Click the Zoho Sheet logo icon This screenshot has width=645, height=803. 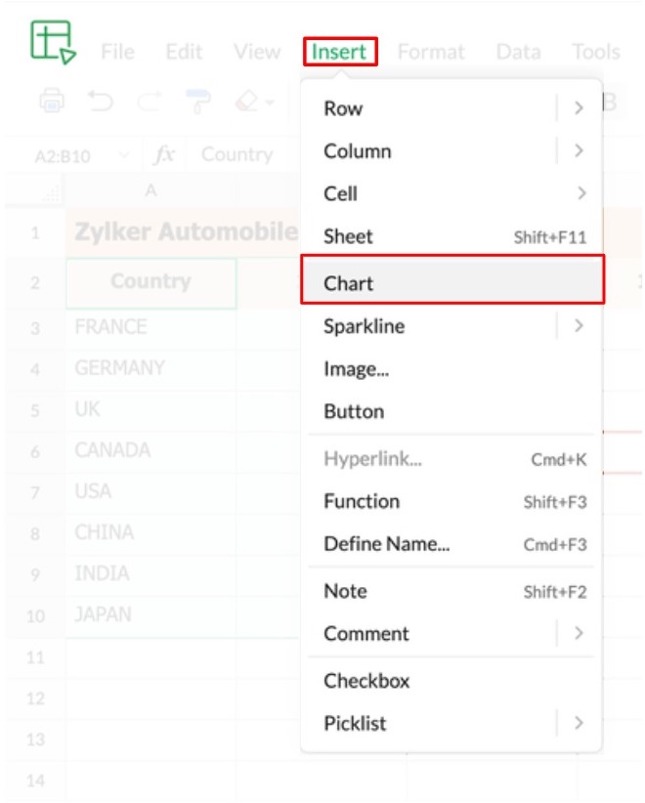53,43
